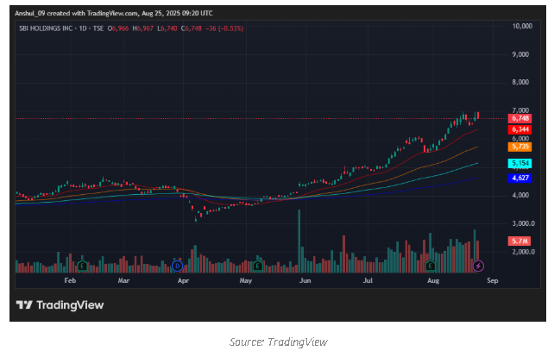Click the low value L6,740
554x351 pixels.
pyautogui.click(x=167, y=28)
